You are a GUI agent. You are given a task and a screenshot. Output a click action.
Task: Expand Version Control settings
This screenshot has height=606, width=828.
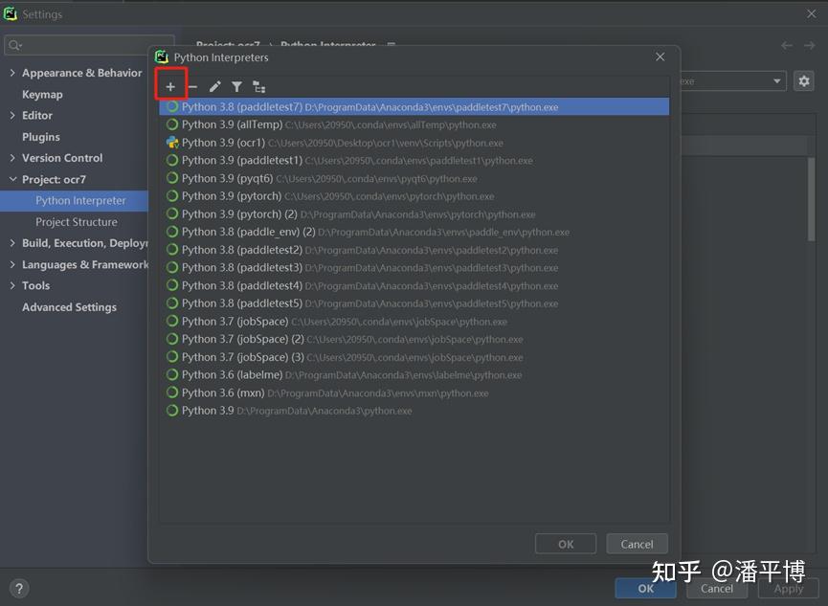[x=12, y=157]
